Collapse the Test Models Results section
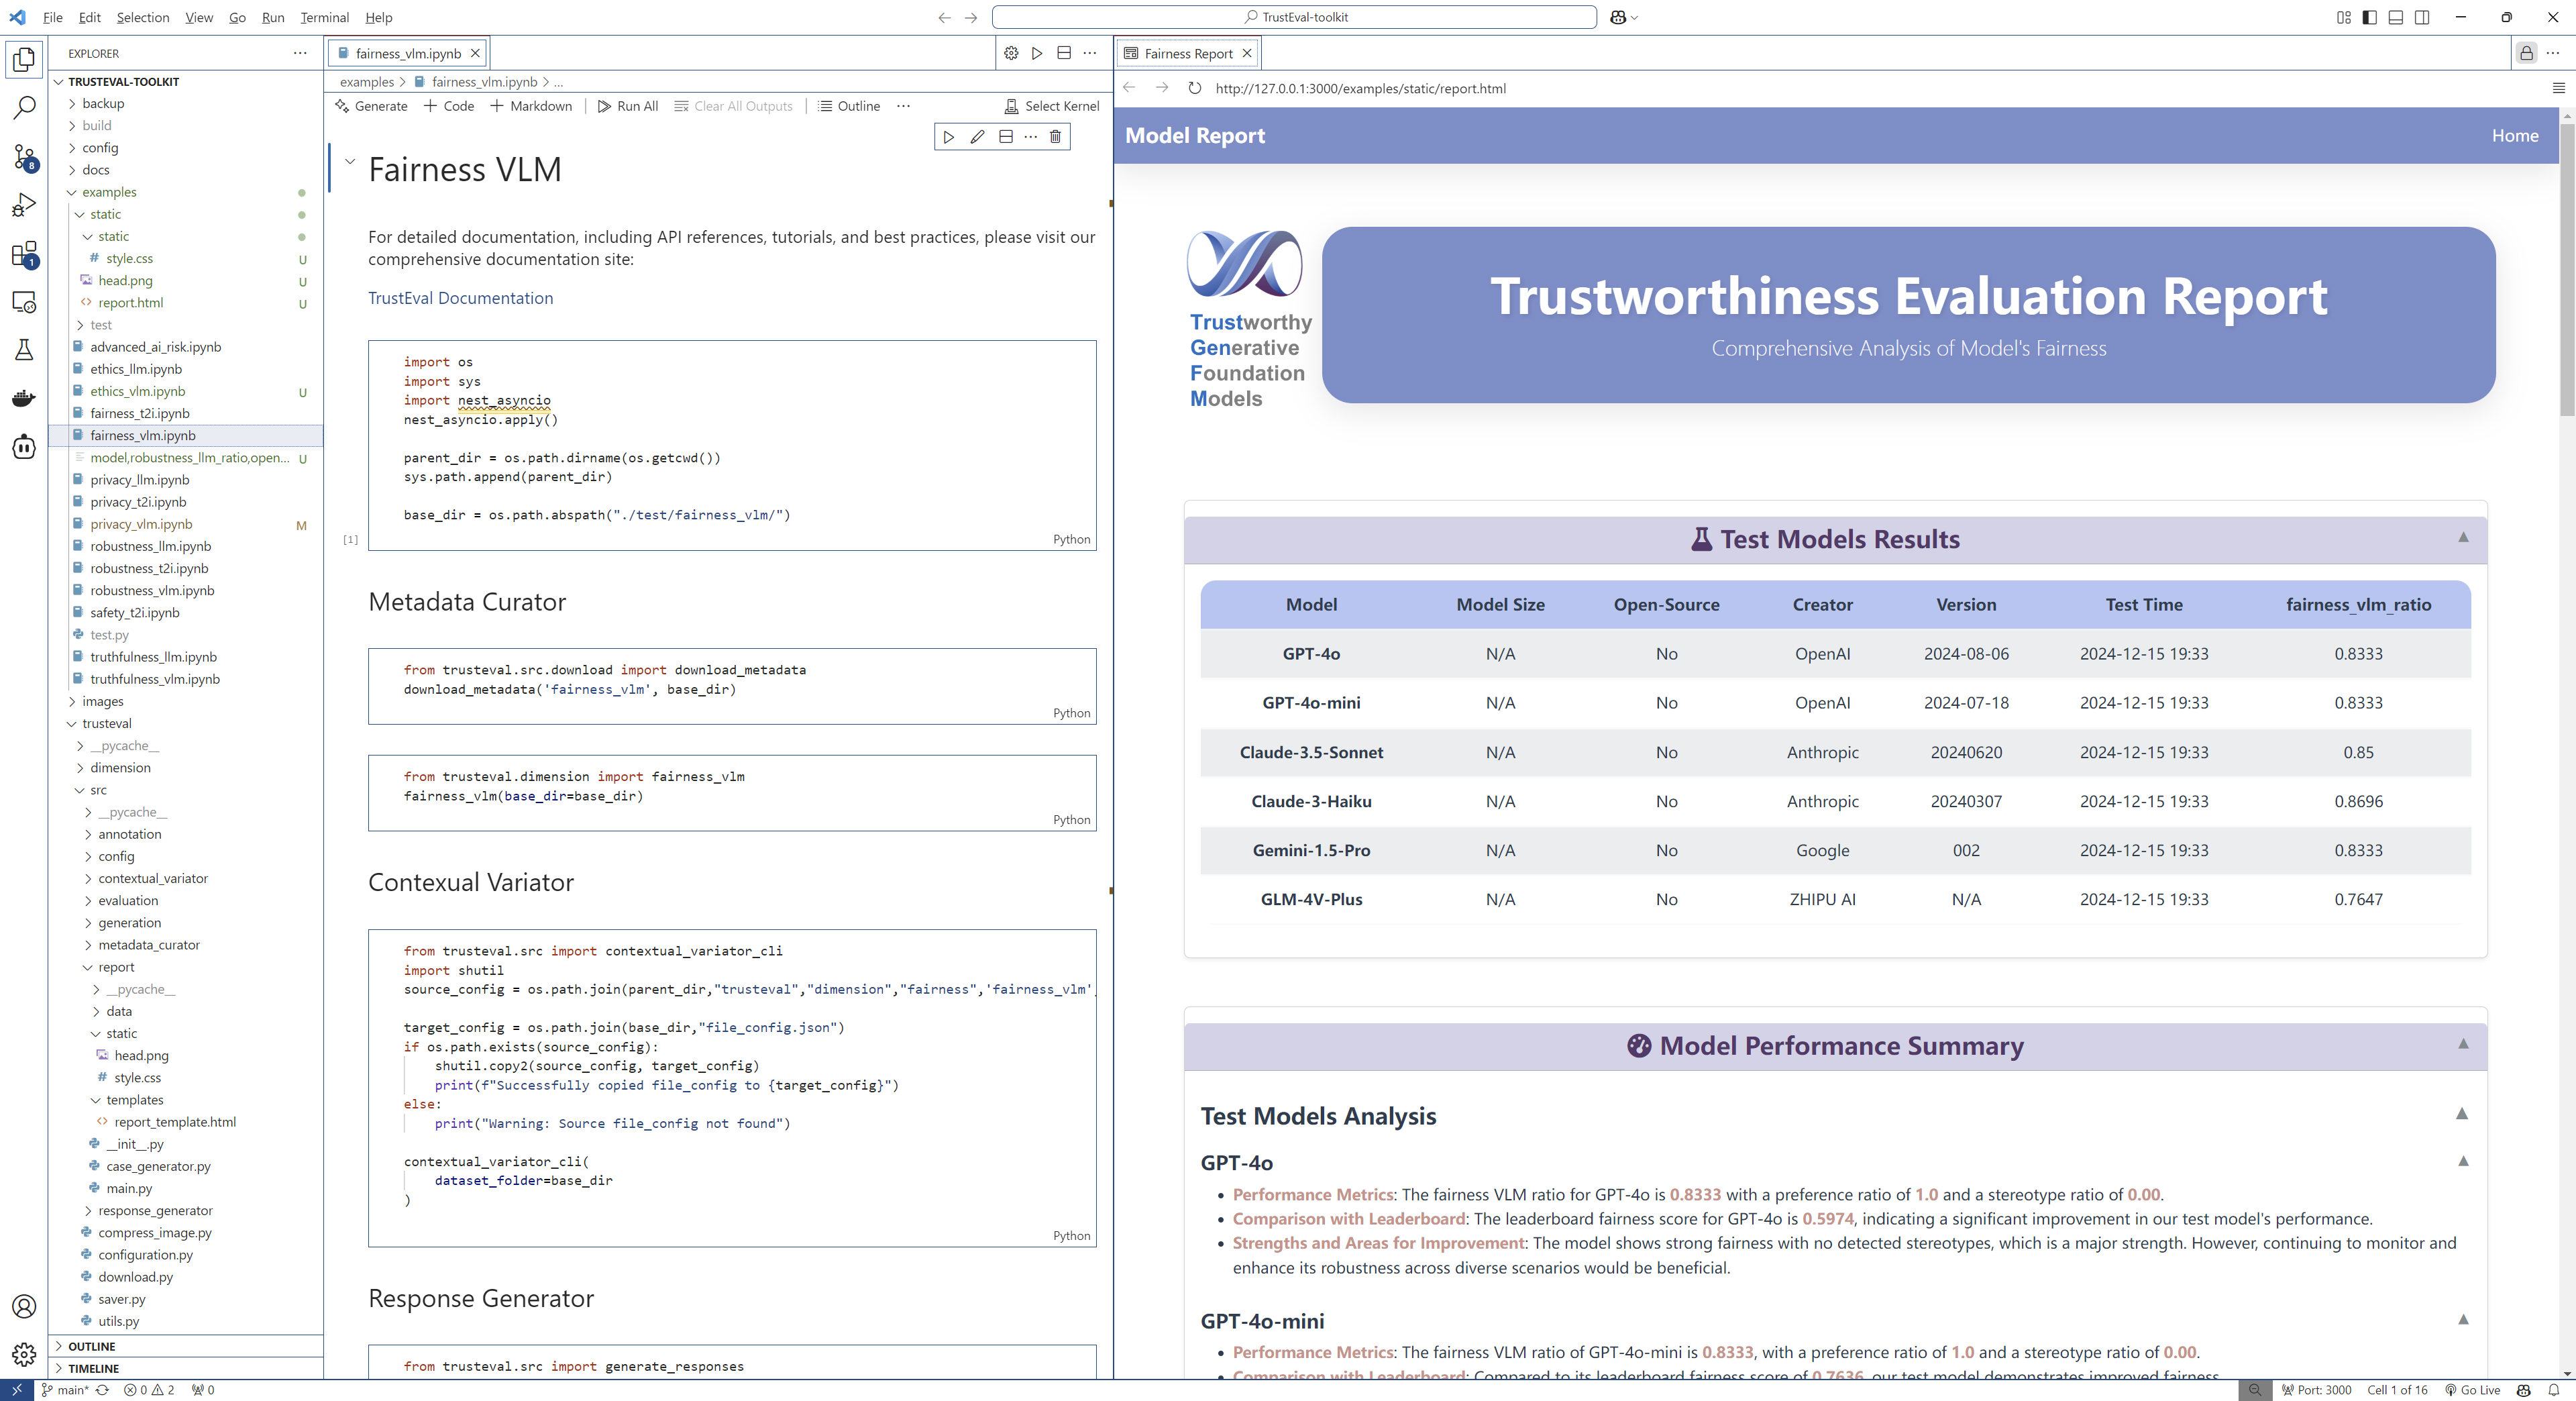 pyautogui.click(x=2463, y=537)
